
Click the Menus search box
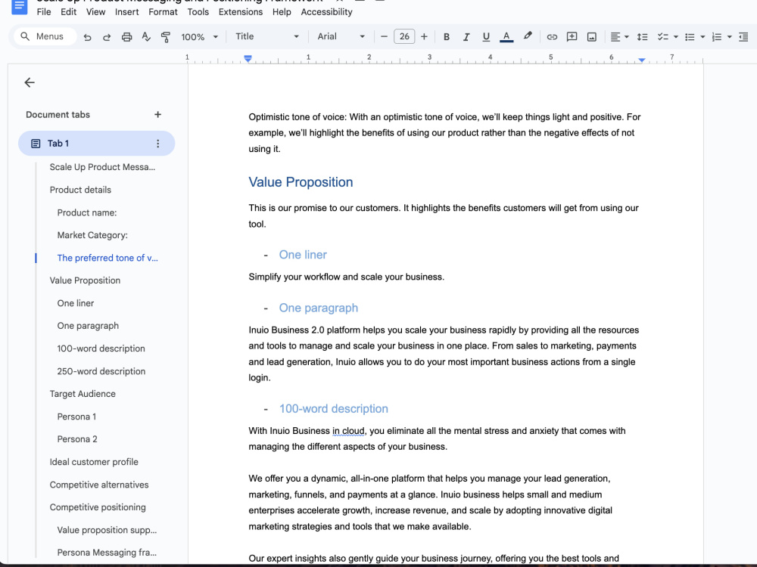click(x=45, y=36)
